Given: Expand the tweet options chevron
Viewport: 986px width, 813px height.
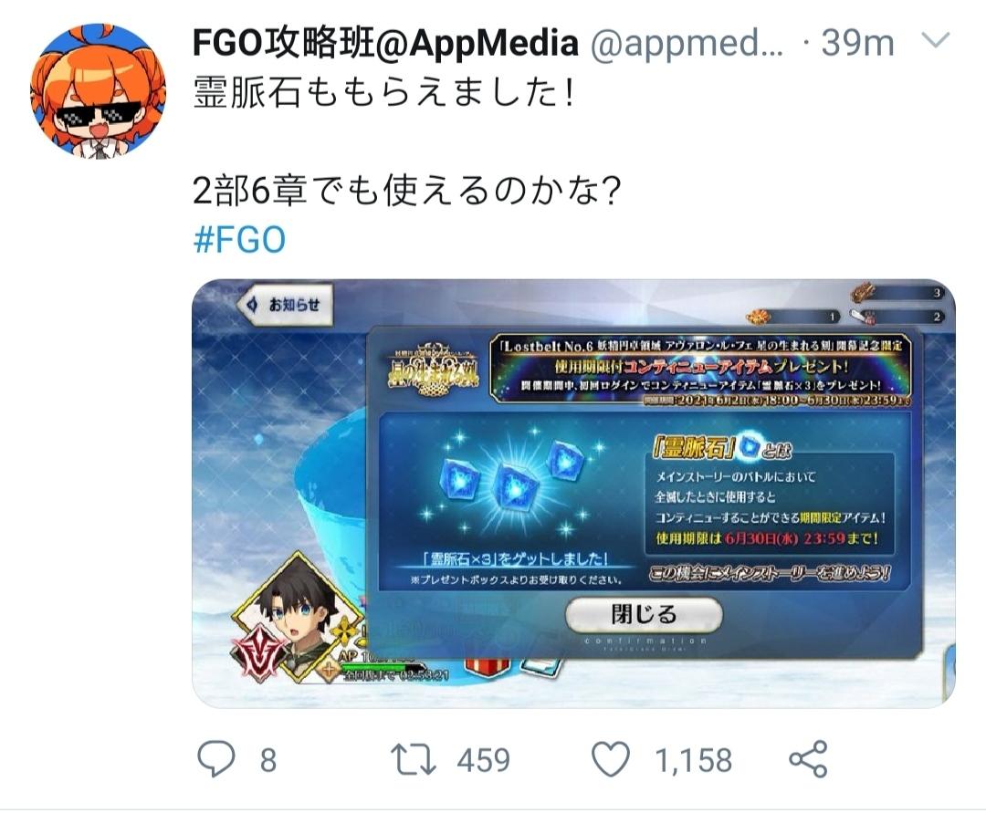Looking at the screenshot, I should coord(935,41).
